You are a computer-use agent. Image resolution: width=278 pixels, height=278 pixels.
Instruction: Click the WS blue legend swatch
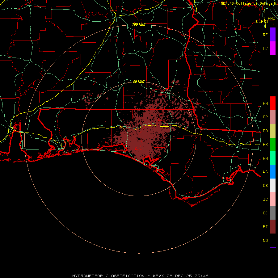coord(273,172)
